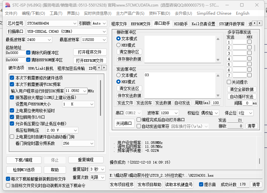The image size is (267, 193).
Task: Toggle 复位脚用作I/O口 checkbox
Action: point(12,117)
